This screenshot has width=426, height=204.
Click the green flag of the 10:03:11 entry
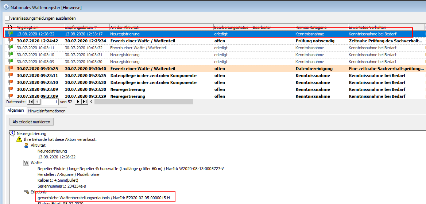pos(11,48)
